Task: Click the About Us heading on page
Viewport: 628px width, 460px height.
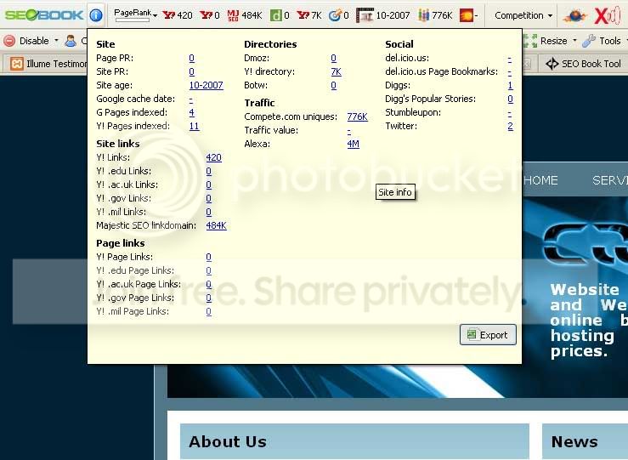Action: [x=228, y=441]
